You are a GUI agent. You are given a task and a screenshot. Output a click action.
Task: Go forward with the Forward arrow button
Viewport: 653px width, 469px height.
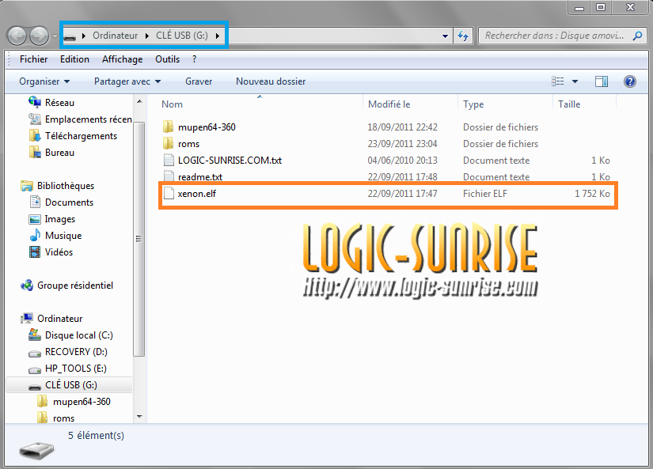pyautogui.click(x=39, y=36)
